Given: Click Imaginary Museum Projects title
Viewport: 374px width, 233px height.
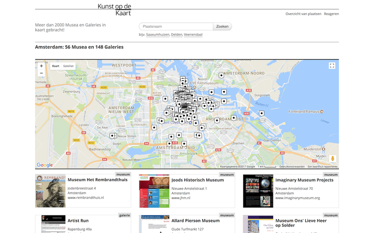Looking at the screenshot, I should [x=304, y=180].
